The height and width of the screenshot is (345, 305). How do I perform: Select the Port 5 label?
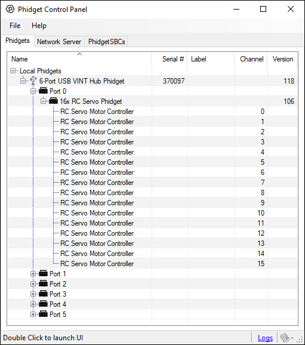[x=58, y=314]
